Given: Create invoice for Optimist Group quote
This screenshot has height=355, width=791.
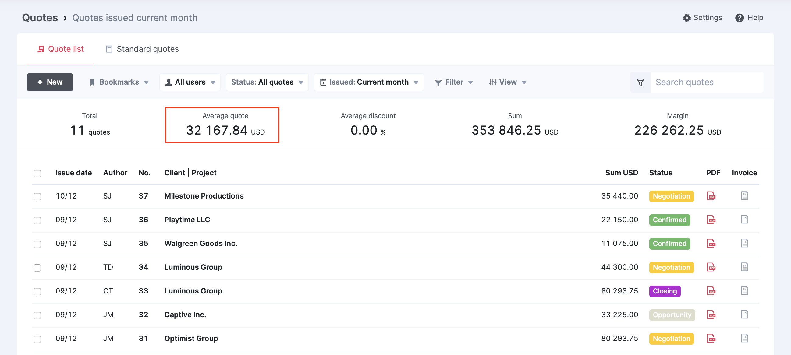Looking at the screenshot, I should coord(744,338).
